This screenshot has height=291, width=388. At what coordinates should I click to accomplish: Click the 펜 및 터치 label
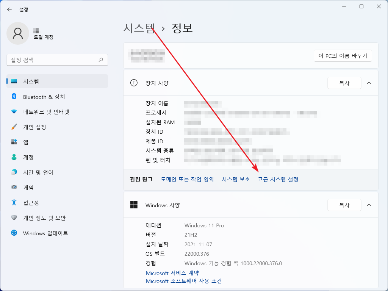158,160
